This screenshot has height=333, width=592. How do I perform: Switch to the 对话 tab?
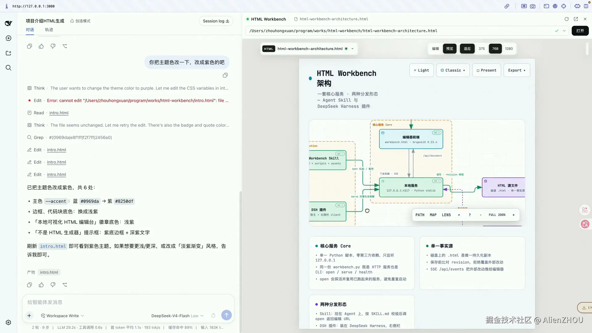pyautogui.click(x=30, y=30)
